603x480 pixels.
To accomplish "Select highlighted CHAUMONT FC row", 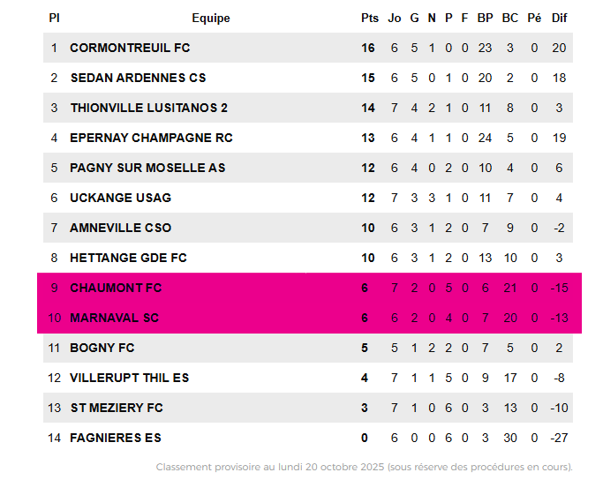I will [116, 288].
